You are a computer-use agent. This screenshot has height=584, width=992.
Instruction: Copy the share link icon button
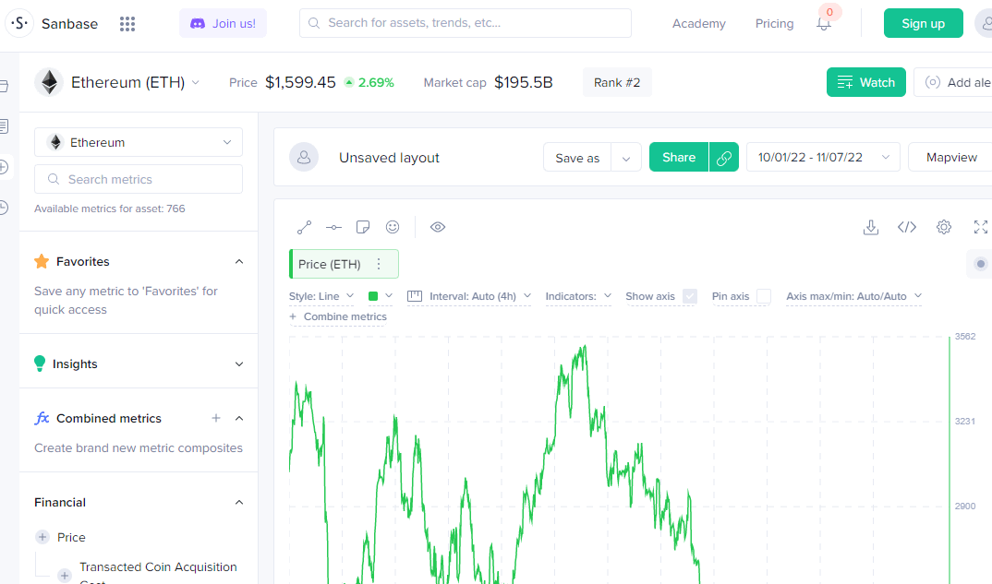point(724,158)
